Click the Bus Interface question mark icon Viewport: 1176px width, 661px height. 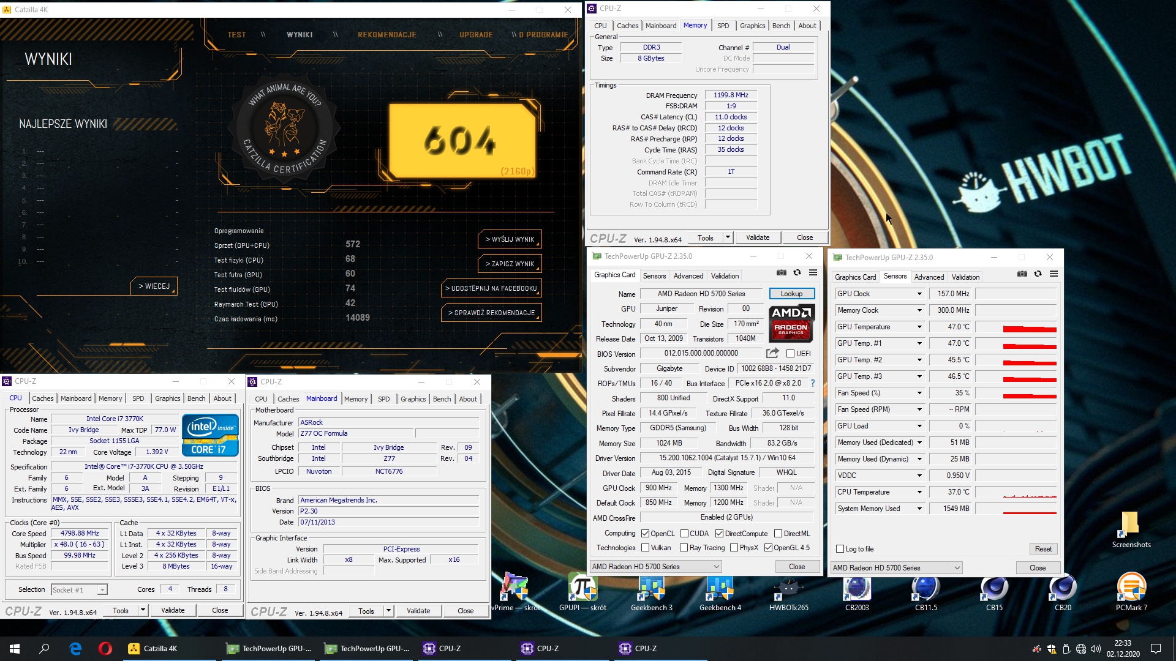click(x=813, y=383)
